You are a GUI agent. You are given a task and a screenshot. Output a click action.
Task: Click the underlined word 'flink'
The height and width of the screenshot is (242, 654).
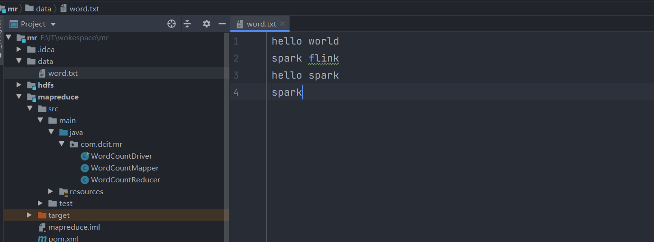tap(324, 58)
